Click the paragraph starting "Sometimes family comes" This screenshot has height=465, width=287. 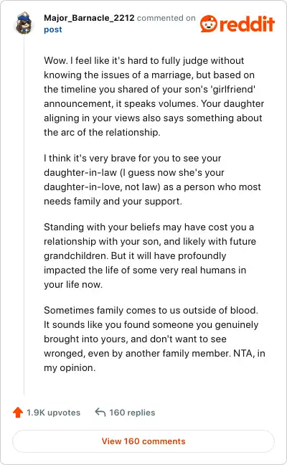point(154,339)
